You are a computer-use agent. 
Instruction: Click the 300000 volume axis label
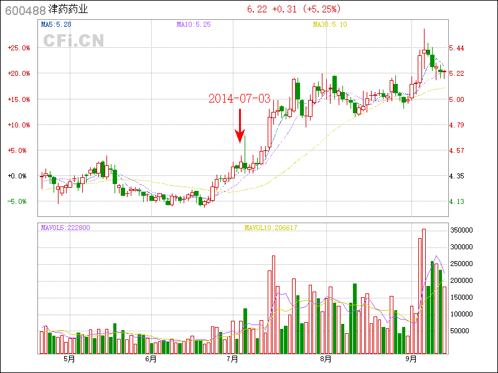(461, 247)
